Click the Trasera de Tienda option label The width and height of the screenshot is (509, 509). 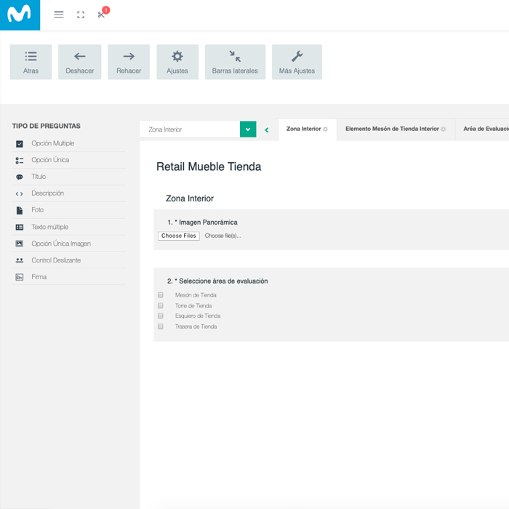(x=196, y=326)
